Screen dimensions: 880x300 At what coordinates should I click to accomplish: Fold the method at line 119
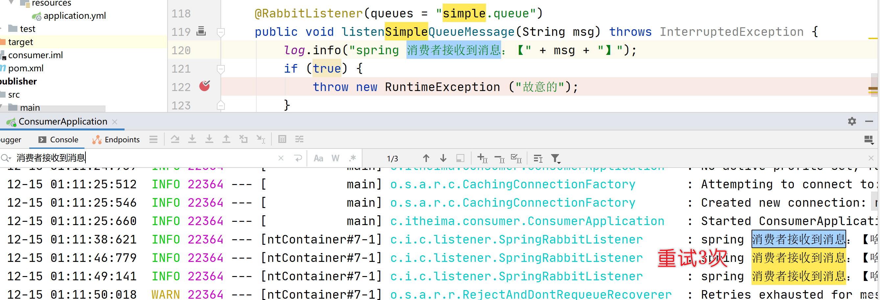click(x=221, y=32)
